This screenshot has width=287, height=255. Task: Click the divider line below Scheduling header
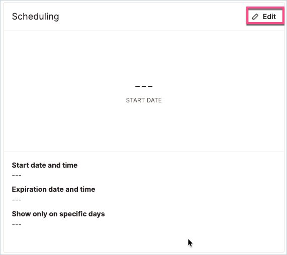[x=144, y=31]
